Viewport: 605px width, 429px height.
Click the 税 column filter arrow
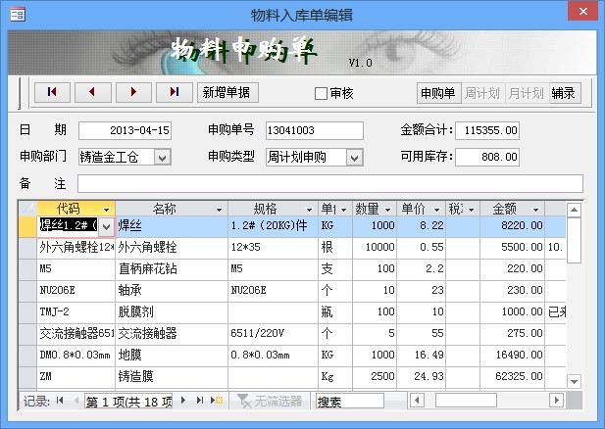click(x=471, y=210)
